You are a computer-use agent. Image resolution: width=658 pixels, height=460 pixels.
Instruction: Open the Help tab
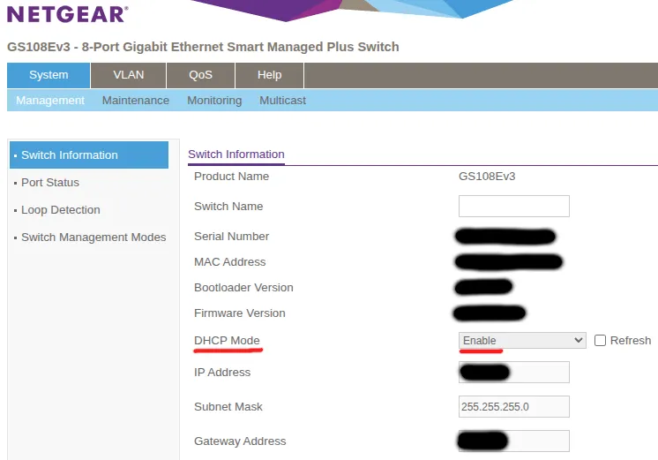click(x=269, y=75)
